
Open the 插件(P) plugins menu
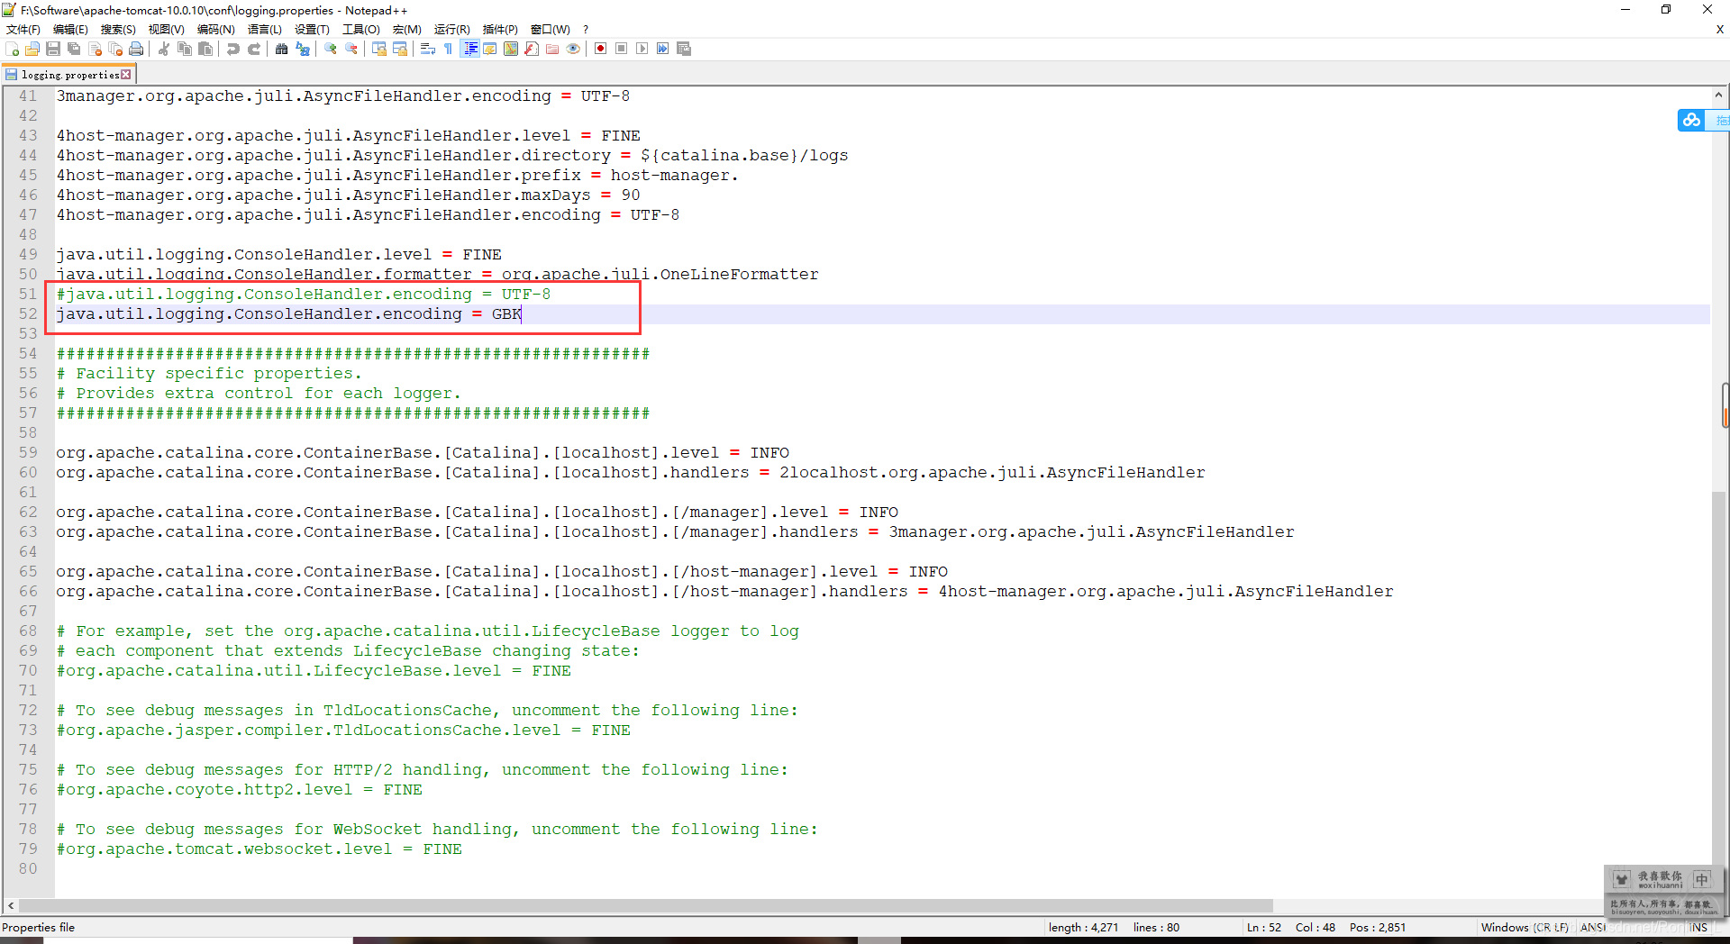[500, 30]
